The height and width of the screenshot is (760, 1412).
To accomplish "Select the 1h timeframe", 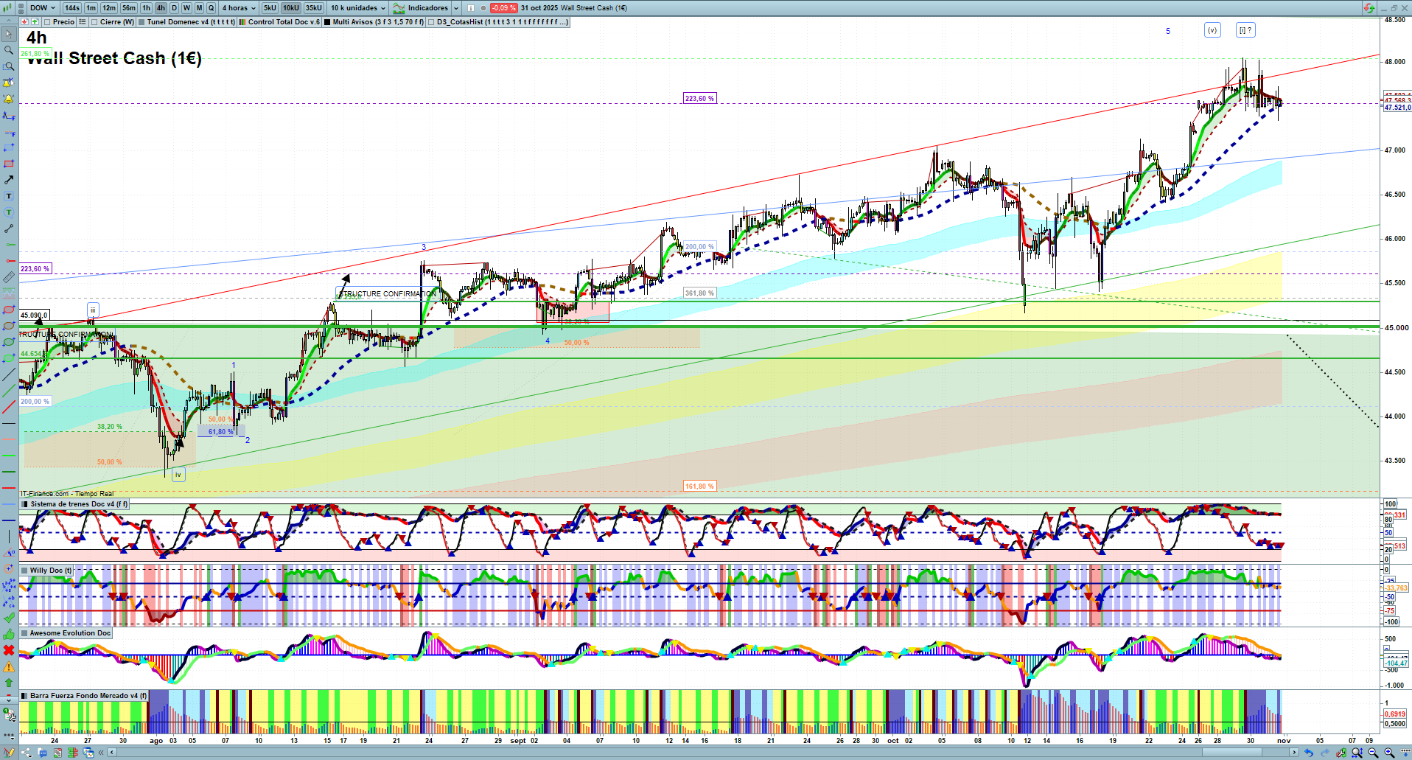I will point(146,8).
